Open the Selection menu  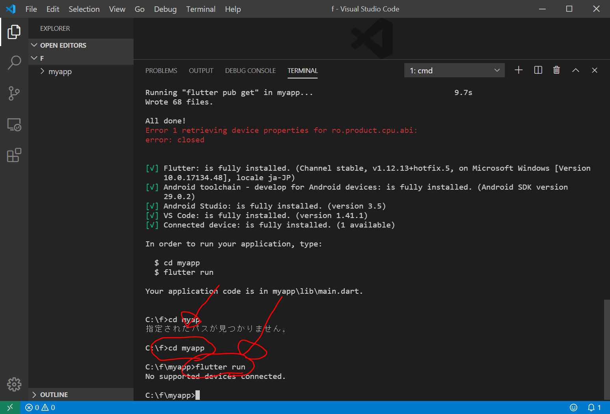click(84, 9)
